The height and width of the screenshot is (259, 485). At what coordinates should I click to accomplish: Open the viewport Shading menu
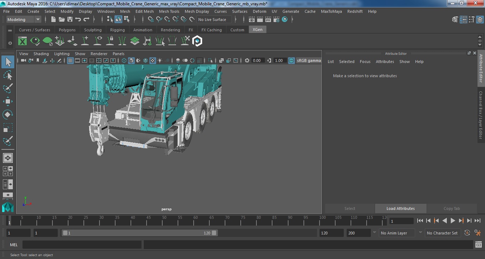tap(41, 54)
